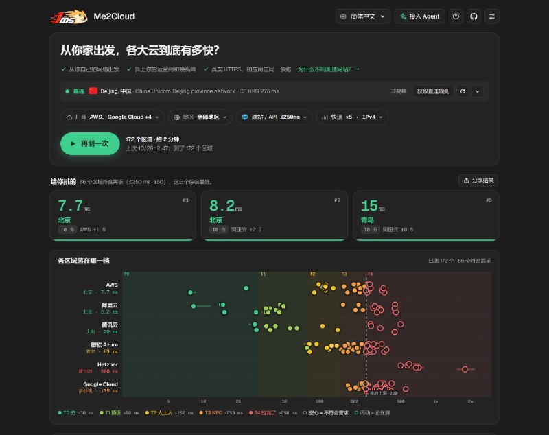Click the 阿里云 row label in the chart
Screen dimensions: 549x435
pyautogui.click(x=110, y=305)
